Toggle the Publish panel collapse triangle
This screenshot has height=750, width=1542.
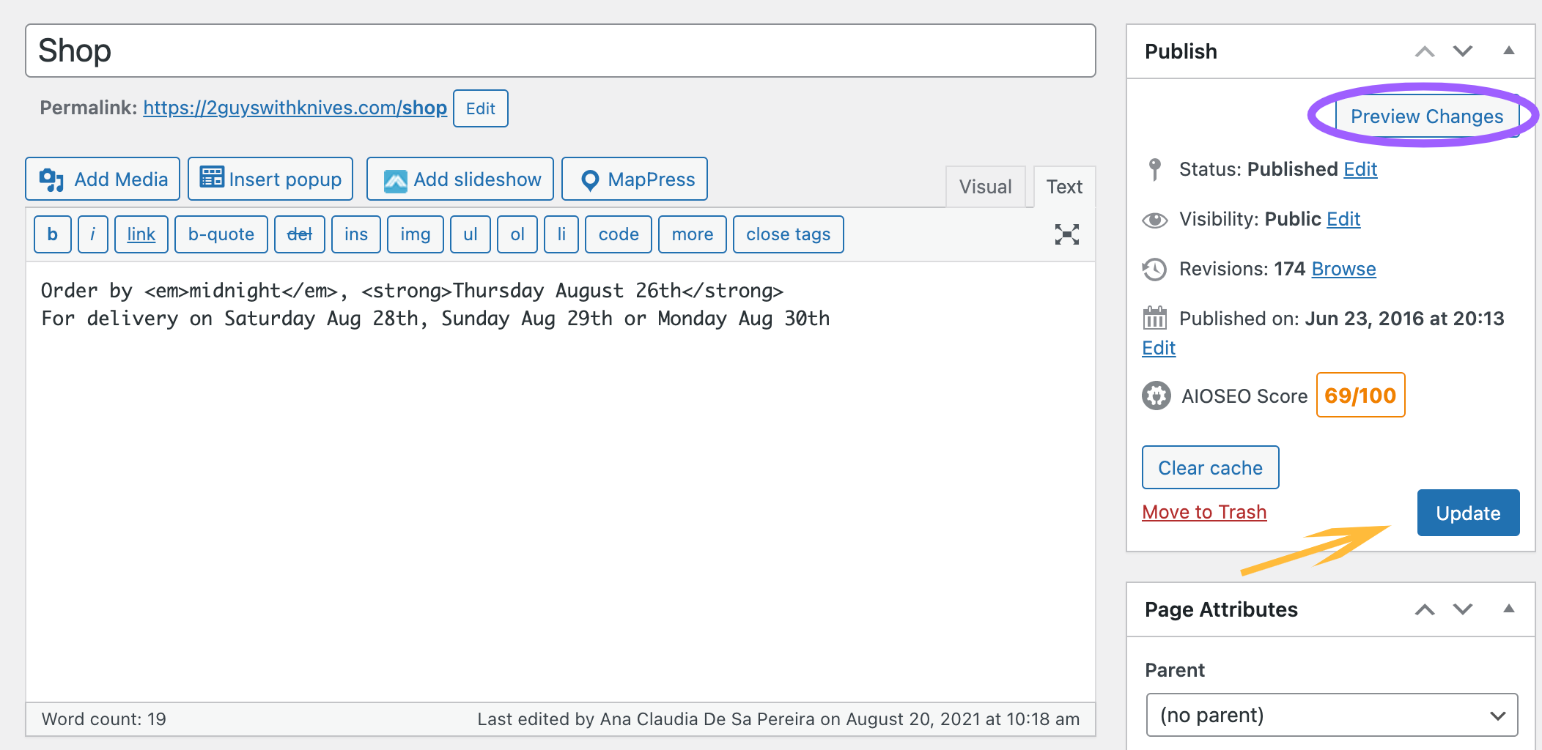coord(1508,51)
